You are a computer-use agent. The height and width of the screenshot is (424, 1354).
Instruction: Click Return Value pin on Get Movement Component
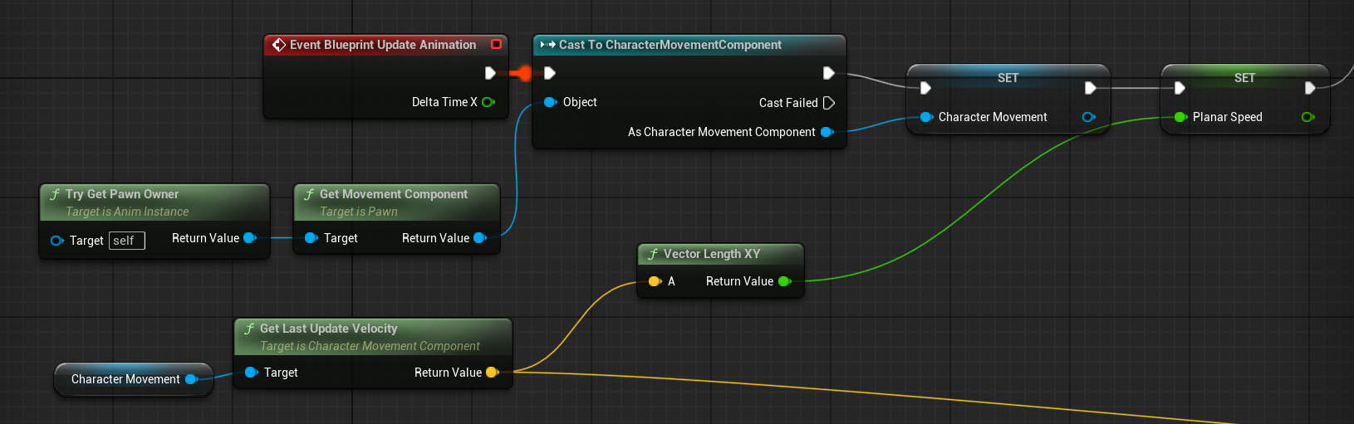[x=479, y=238]
